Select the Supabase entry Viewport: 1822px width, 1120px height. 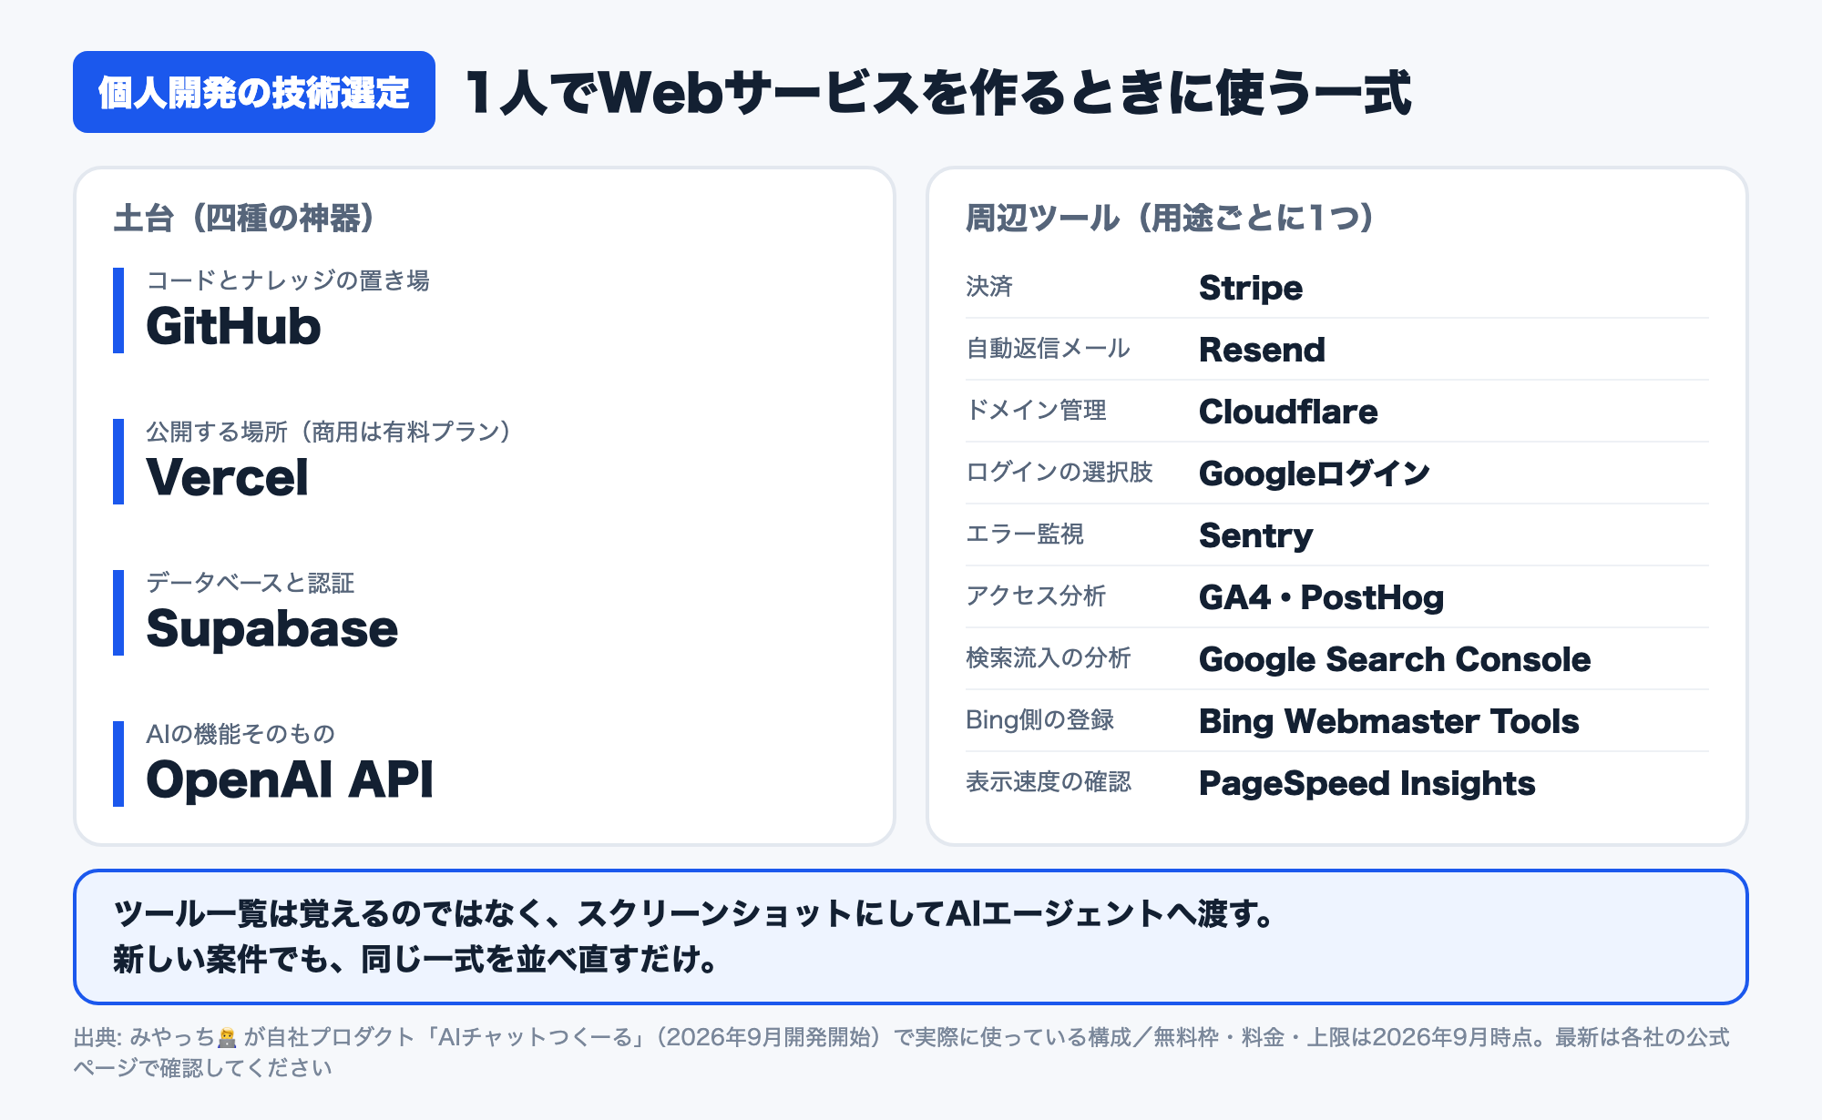pyautogui.click(x=272, y=629)
